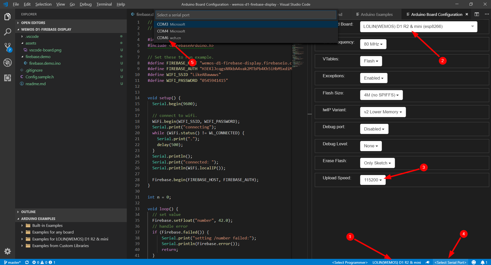Open the Manage gear menu
This screenshot has height=265, width=491.
point(7,251)
